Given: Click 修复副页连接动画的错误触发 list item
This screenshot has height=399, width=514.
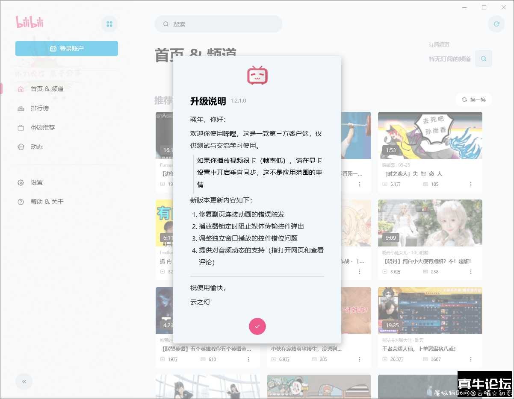Looking at the screenshot, I should [x=242, y=214].
